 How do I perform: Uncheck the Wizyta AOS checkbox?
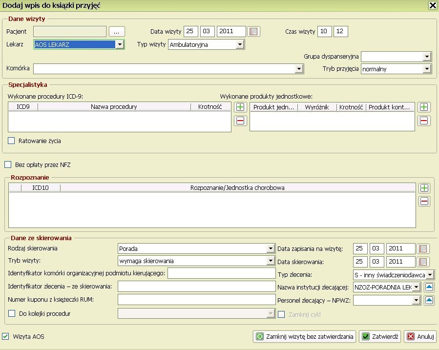5,336
